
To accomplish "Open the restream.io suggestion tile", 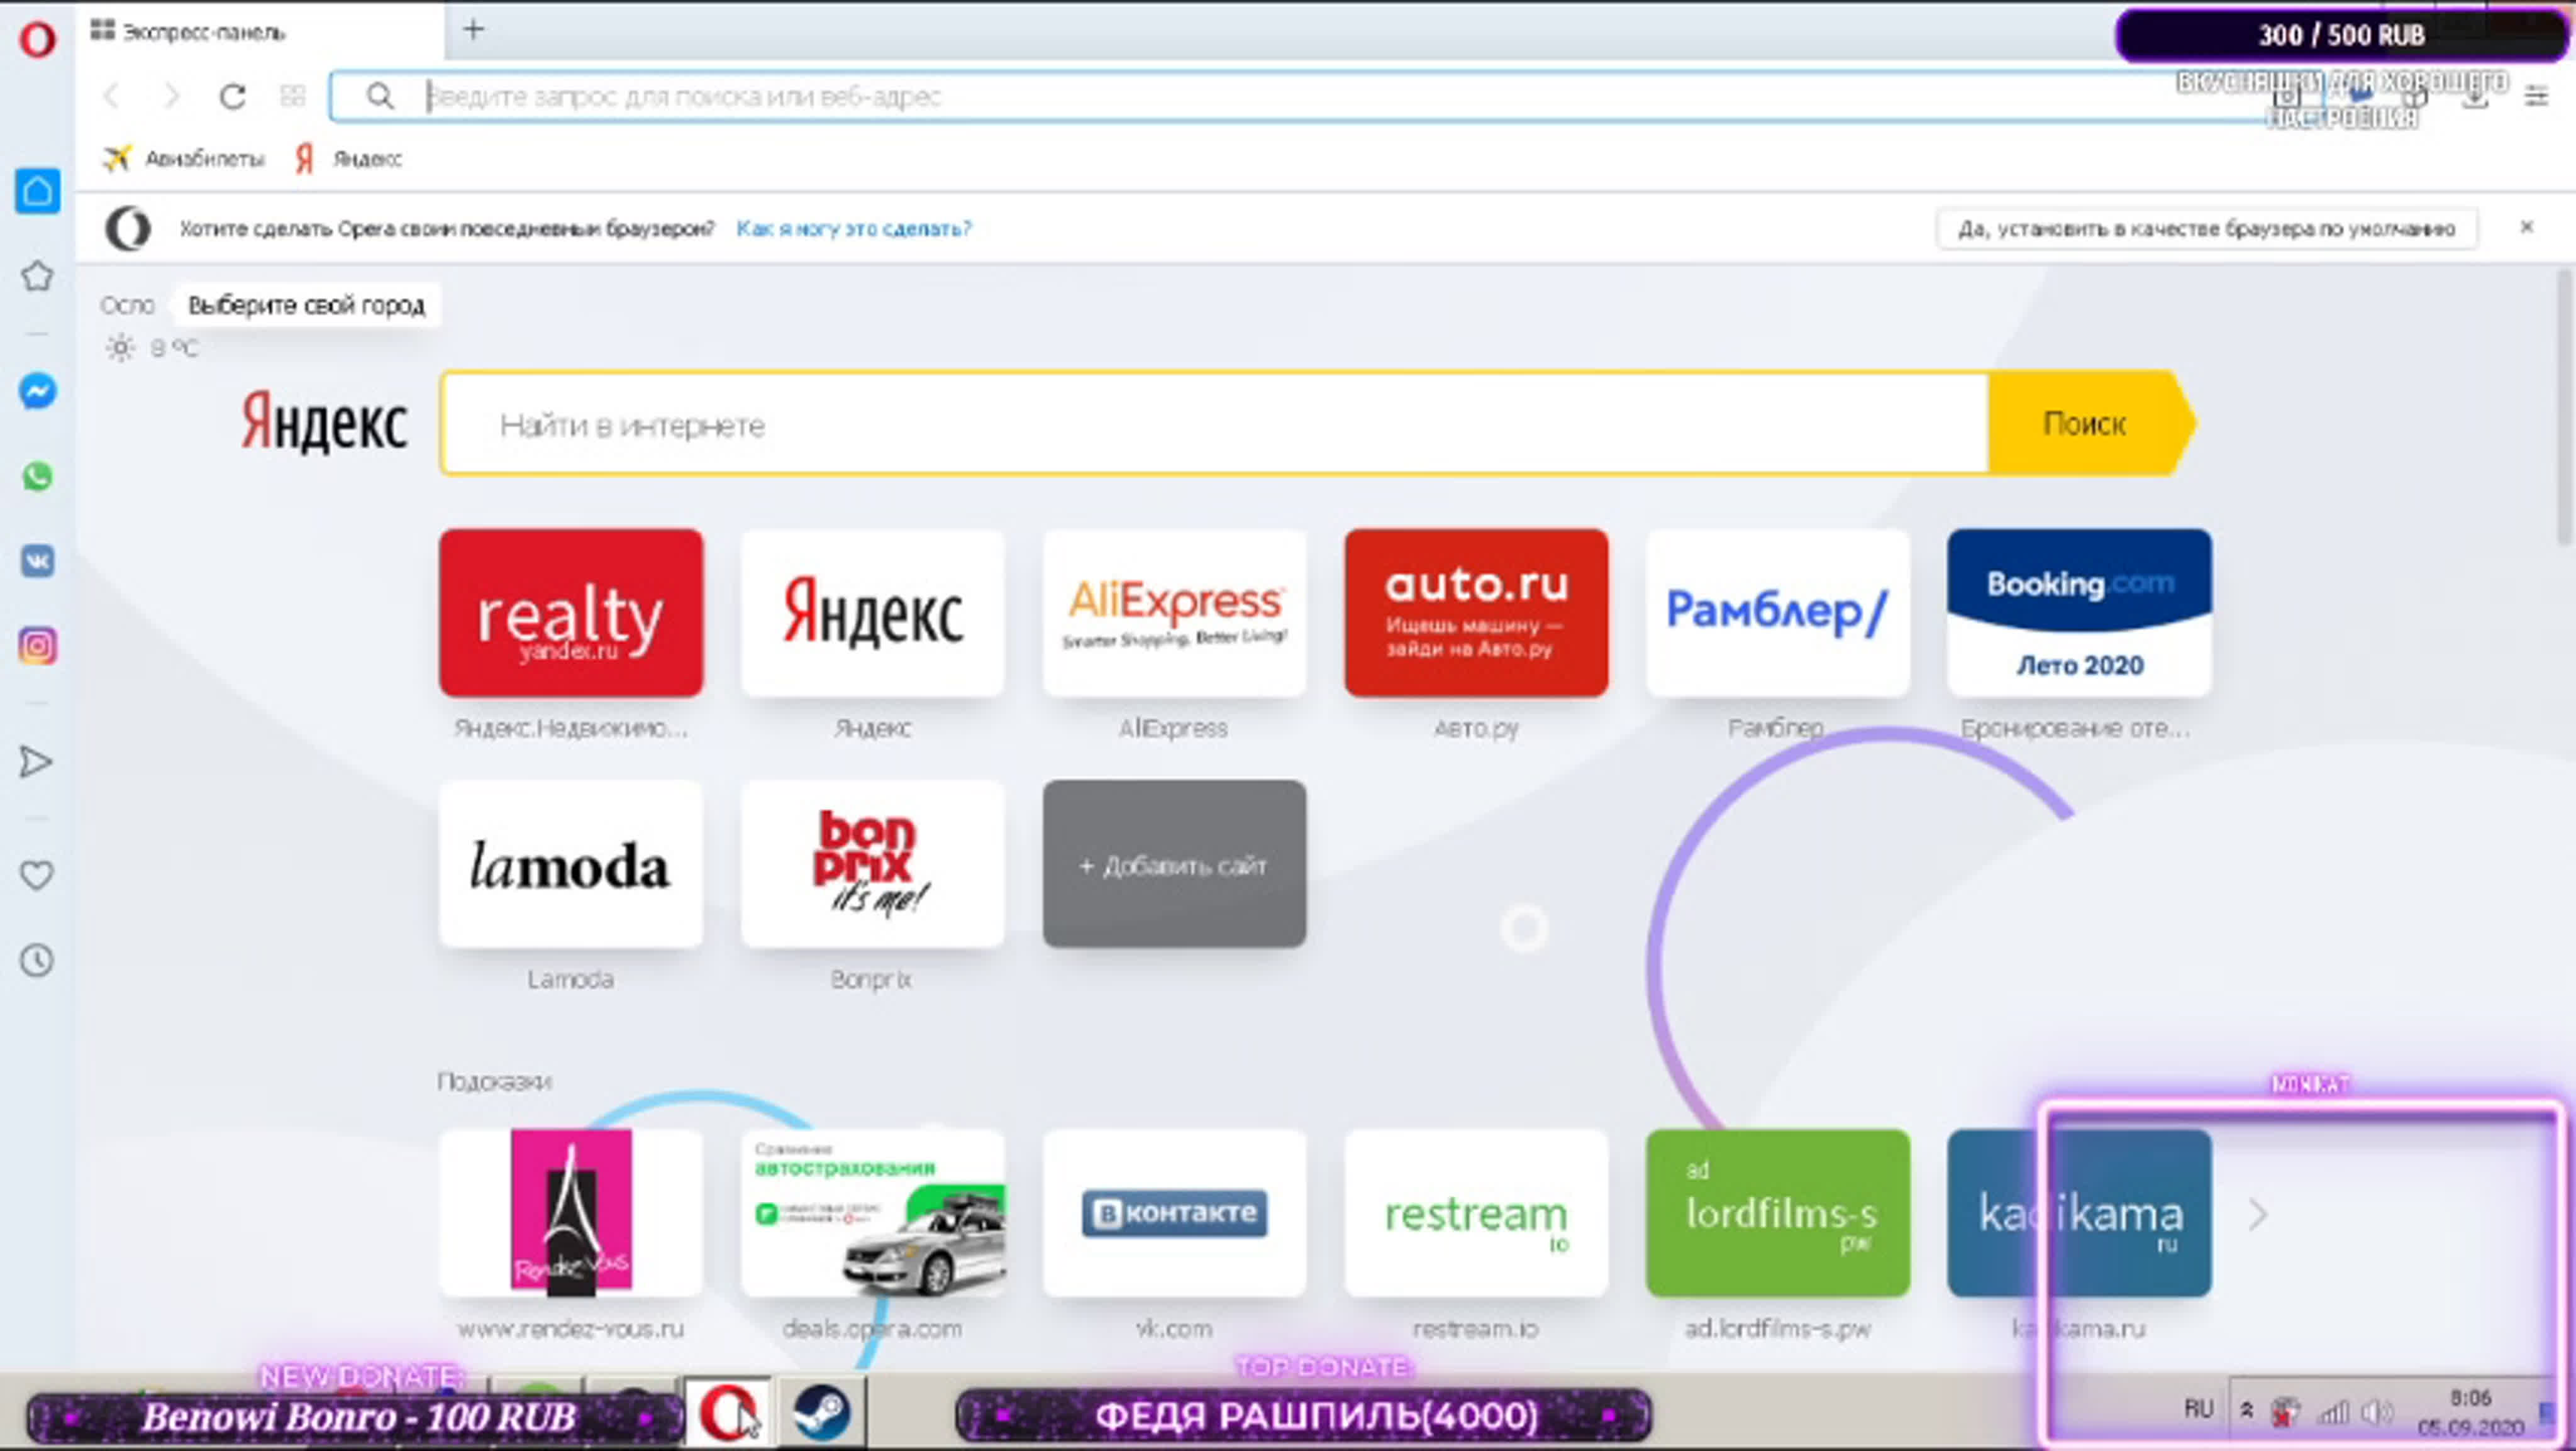I will [x=1476, y=1213].
